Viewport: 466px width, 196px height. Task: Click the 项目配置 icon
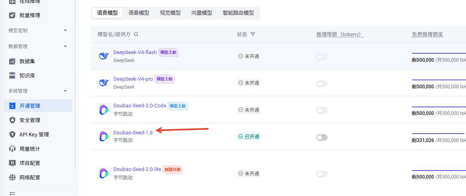(x=12, y=163)
